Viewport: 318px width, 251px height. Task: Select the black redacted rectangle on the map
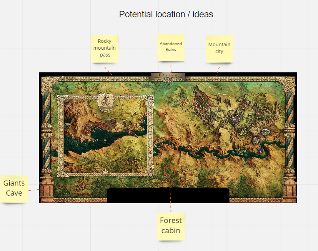tap(168, 195)
